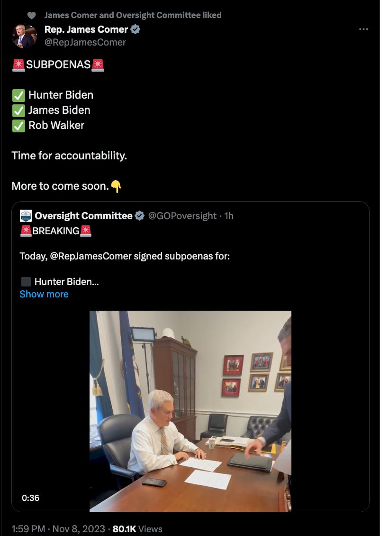Open the @GOPoversight handle link

click(182, 216)
